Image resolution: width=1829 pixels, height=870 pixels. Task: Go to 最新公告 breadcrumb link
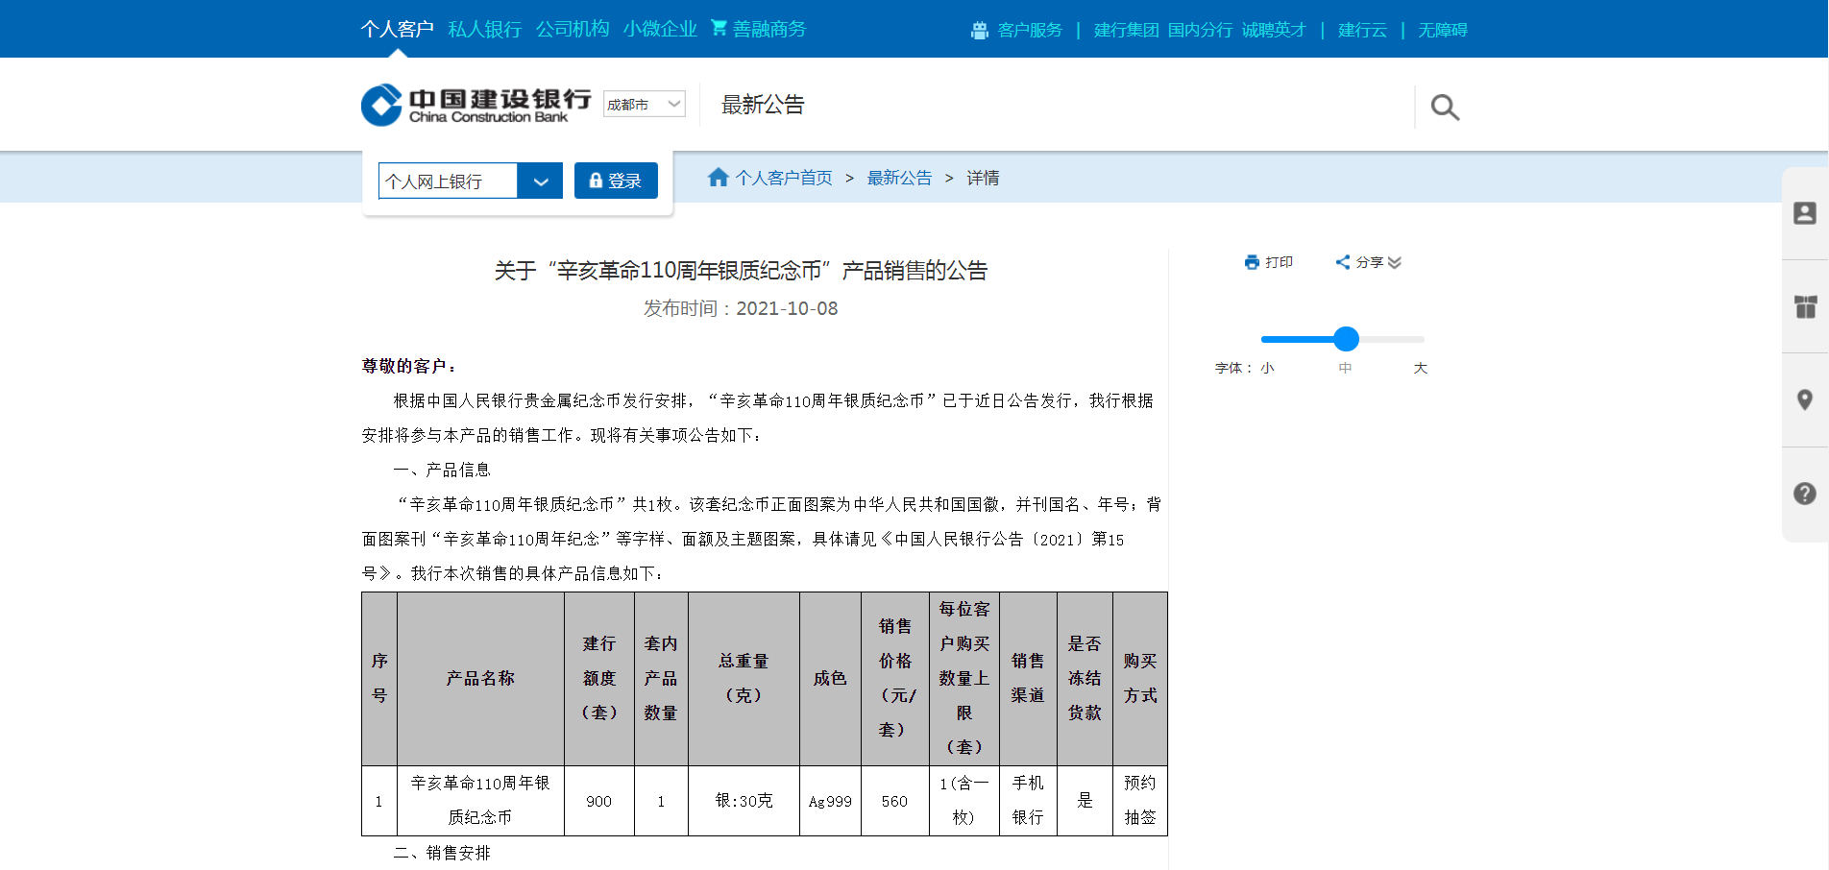[899, 178]
